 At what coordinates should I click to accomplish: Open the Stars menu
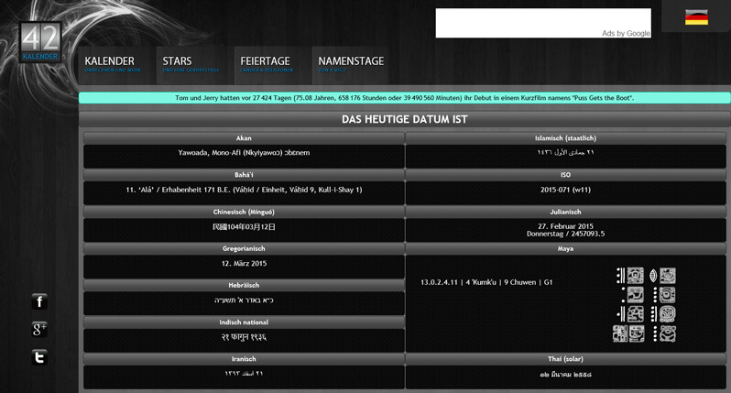pyautogui.click(x=191, y=64)
